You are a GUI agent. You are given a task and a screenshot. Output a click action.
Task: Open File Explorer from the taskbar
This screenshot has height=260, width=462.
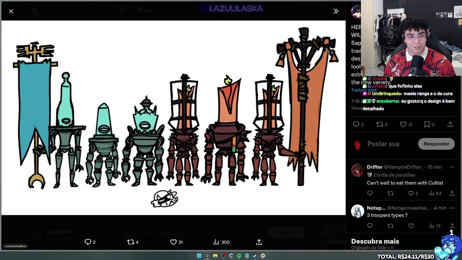215,256
